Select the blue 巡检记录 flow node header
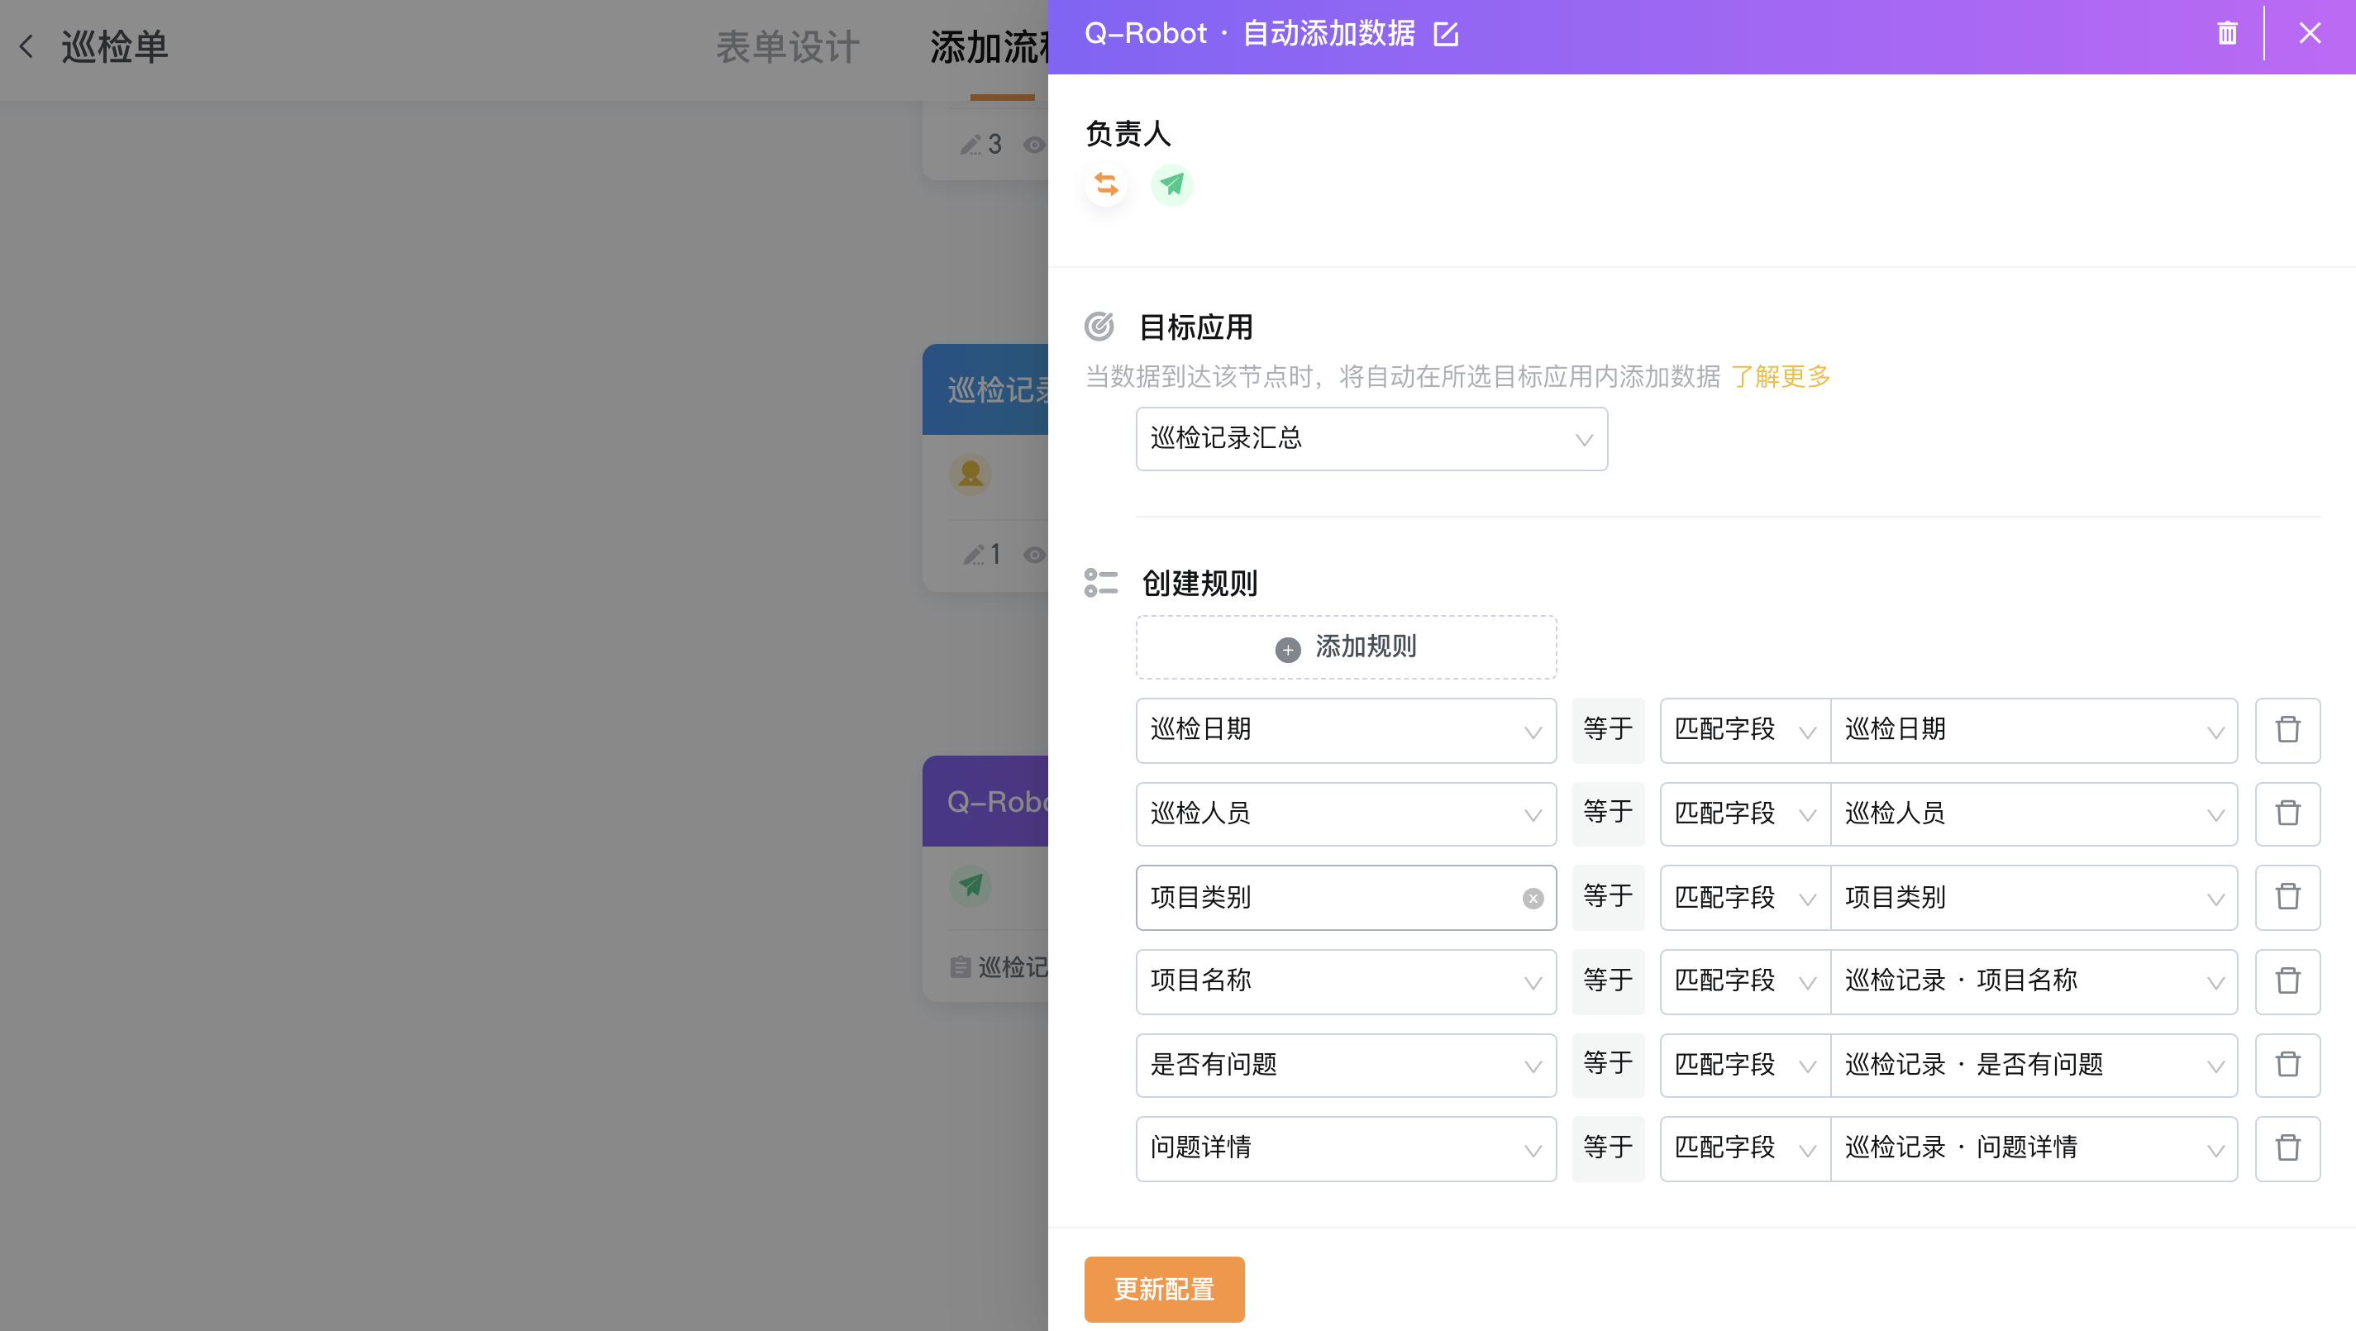2356x1331 pixels. coord(985,389)
